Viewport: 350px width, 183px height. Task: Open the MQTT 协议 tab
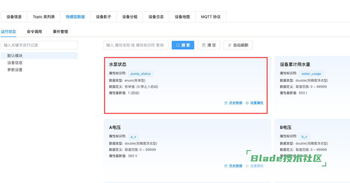(211, 17)
